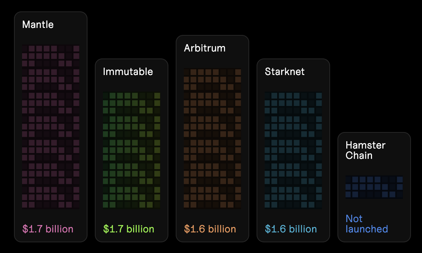Click Arbitrum's orange square grid
422x253 pixels.
(x=212, y=138)
